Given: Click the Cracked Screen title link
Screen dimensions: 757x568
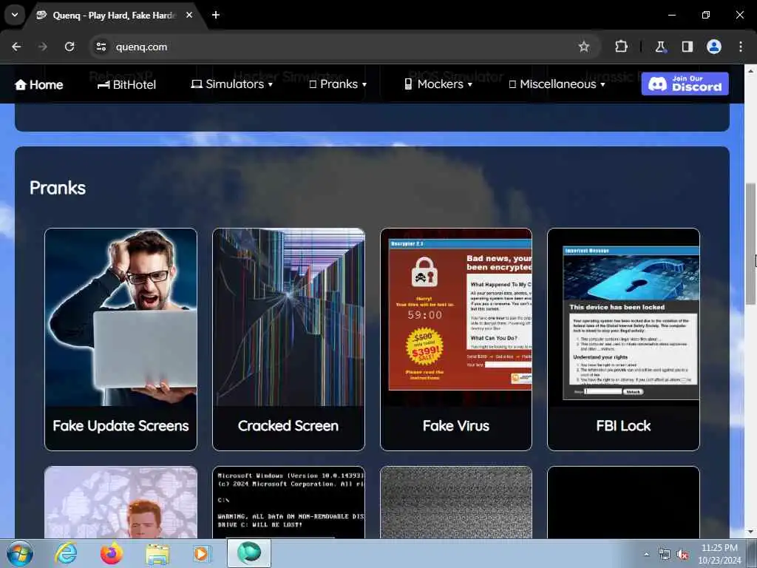Looking at the screenshot, I should pyautogui.click(x=288, y=425).
